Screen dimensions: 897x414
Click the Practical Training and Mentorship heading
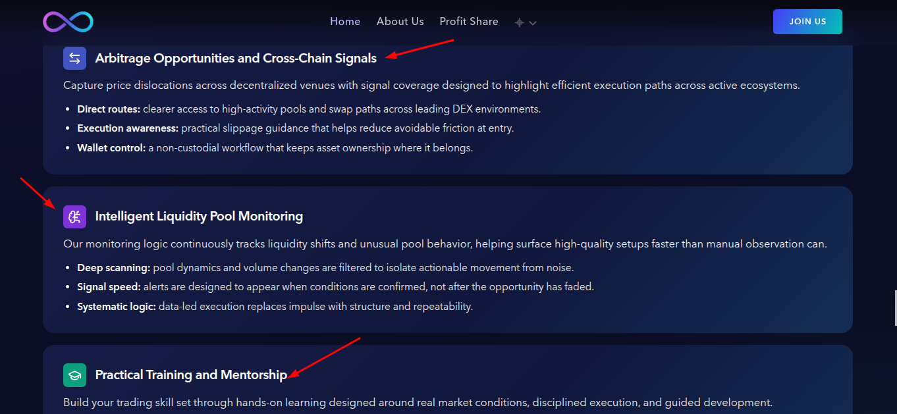coord(191,375)
